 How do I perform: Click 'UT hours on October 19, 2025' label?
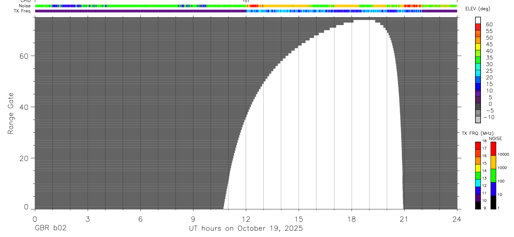coord(246,228)
